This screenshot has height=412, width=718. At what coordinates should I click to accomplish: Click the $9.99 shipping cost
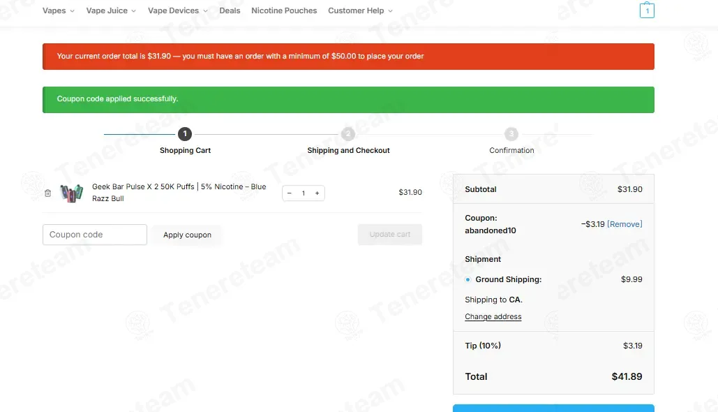[631, 279]
